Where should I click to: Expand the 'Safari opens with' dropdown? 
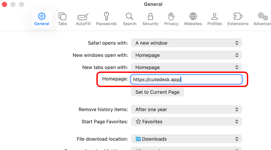pos(186,43)
